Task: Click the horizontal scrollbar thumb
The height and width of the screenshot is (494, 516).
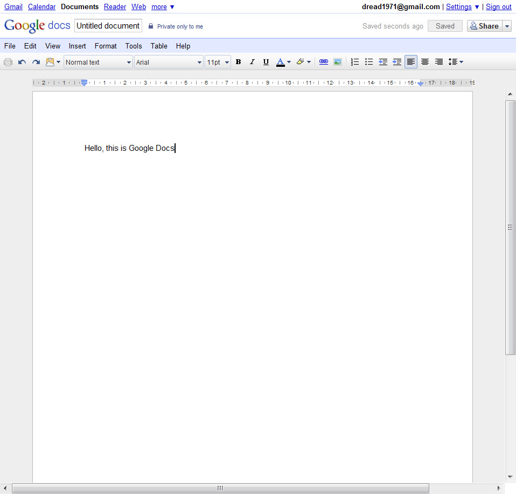Action: pyautogui.click(x=220, y=488)
